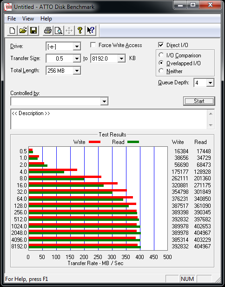Click the resize grip in status bar corner

click(218, 279)
